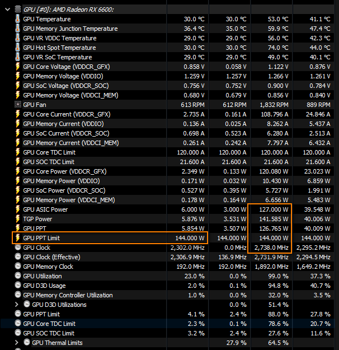
Task: Select the GPU Temperature sensor row label
Action: point(47,19)
